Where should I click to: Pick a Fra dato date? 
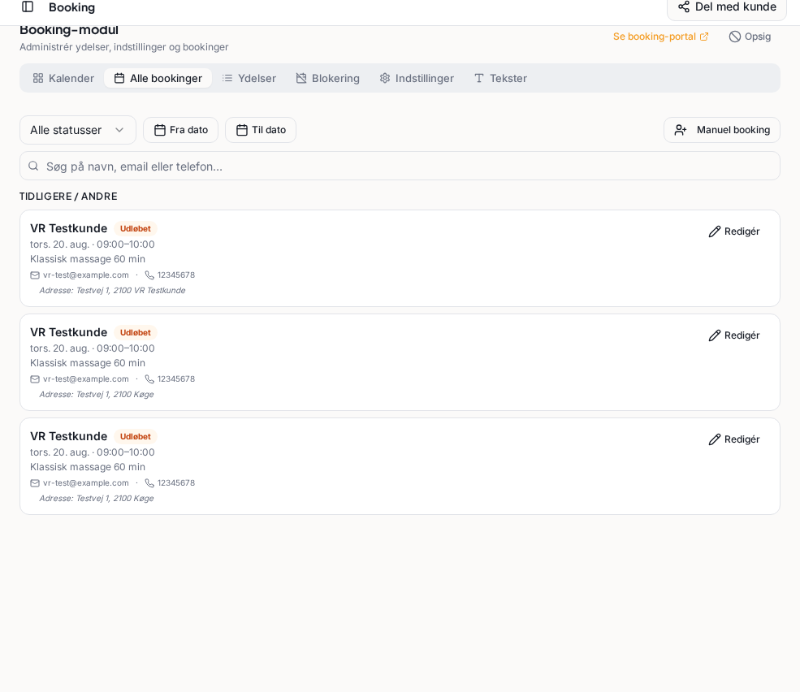tap(180, 130)
